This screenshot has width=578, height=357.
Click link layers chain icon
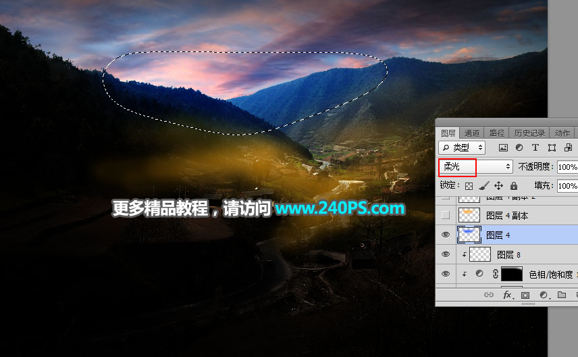(489, 295)
